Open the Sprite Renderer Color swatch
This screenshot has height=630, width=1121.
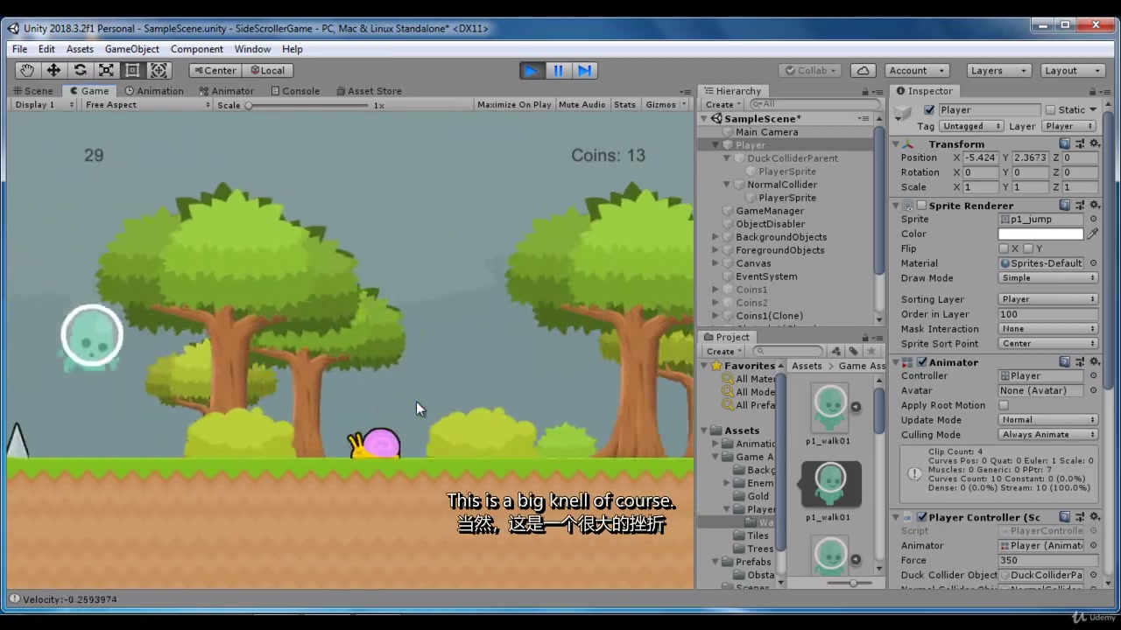(x=1042, y=234)
